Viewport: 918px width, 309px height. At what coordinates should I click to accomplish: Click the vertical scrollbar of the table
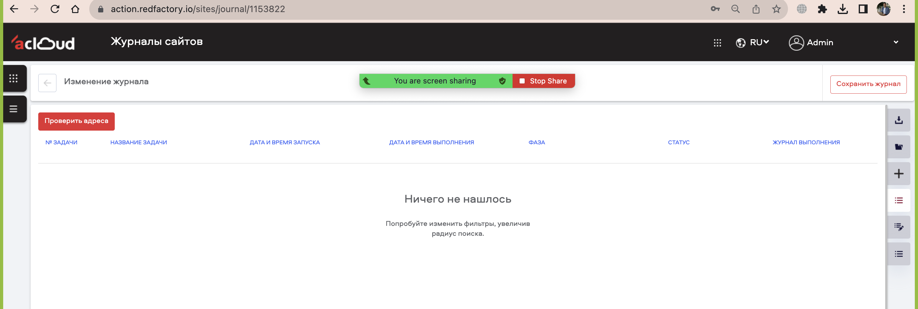click(x=886, y=206)
